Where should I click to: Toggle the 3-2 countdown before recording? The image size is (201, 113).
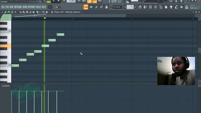(x=89, y=1)
